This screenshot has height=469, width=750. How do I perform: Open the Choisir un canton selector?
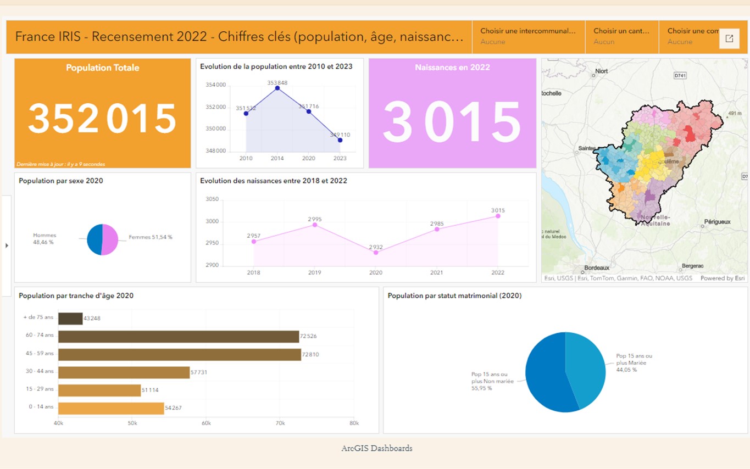pos(621,37)
